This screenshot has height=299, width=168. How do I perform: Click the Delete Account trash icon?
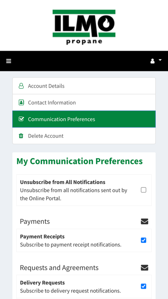tap(21, 136)
